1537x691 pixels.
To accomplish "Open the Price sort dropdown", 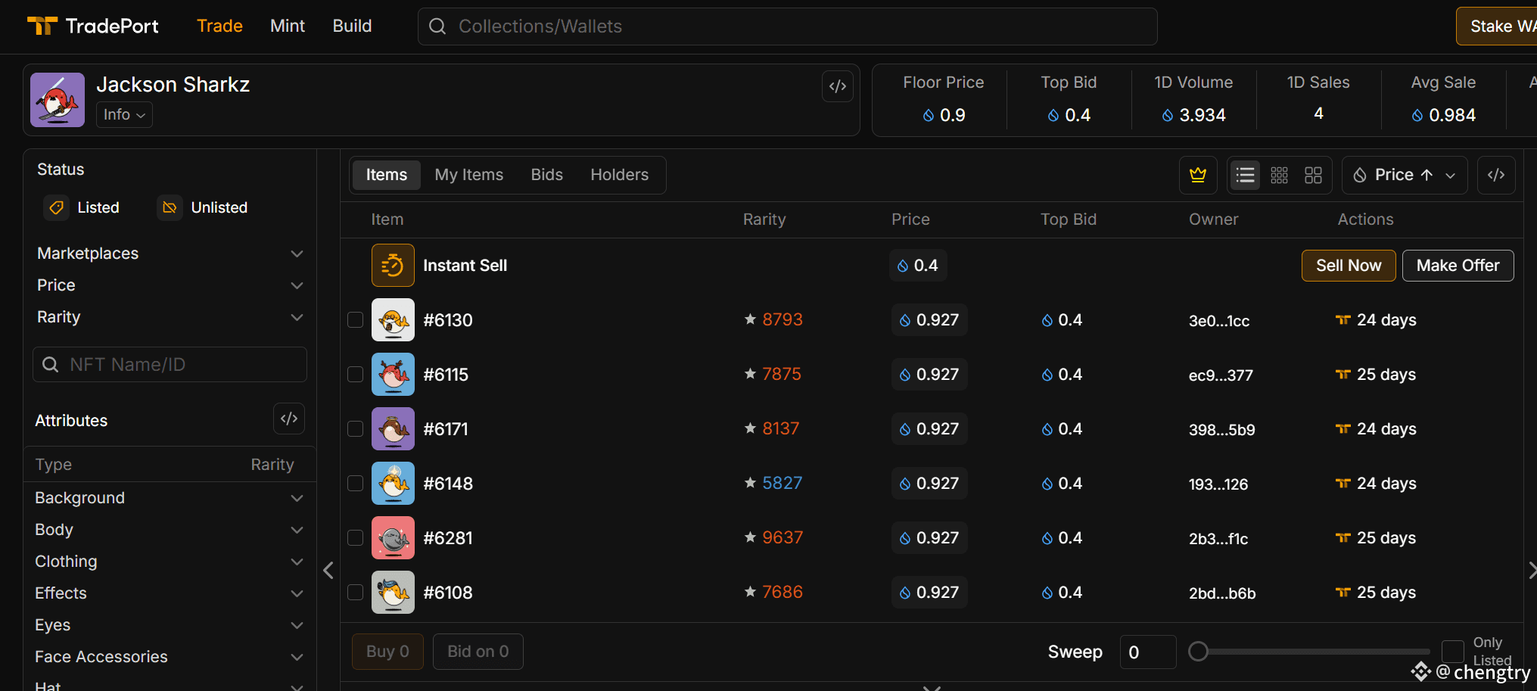I will (x=1404, y=176).
